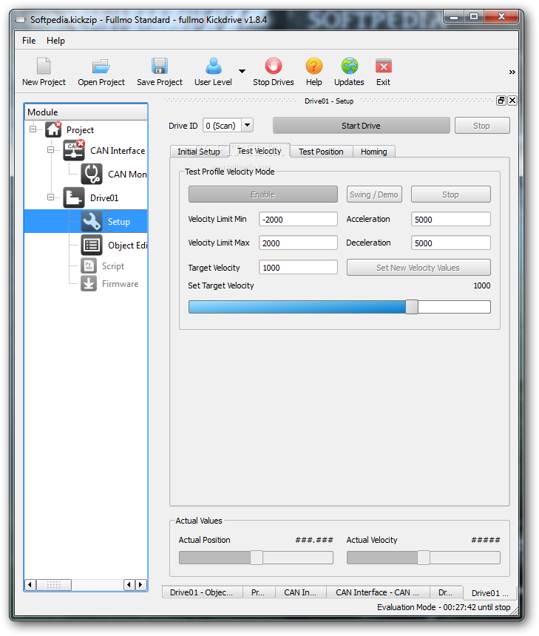Screen dimensions: 539x636
Task: Click the Evaluation Mode status text
Action: pos(444,607)
